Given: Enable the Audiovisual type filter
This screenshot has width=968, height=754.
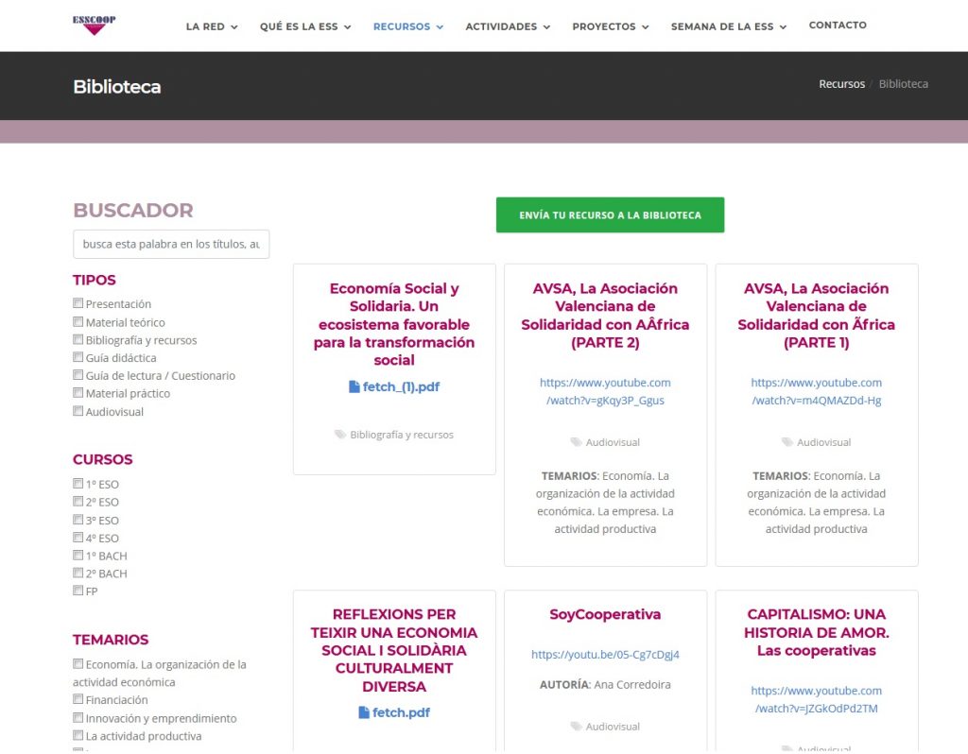Looking at the screenshot, I should click(78, 411).
